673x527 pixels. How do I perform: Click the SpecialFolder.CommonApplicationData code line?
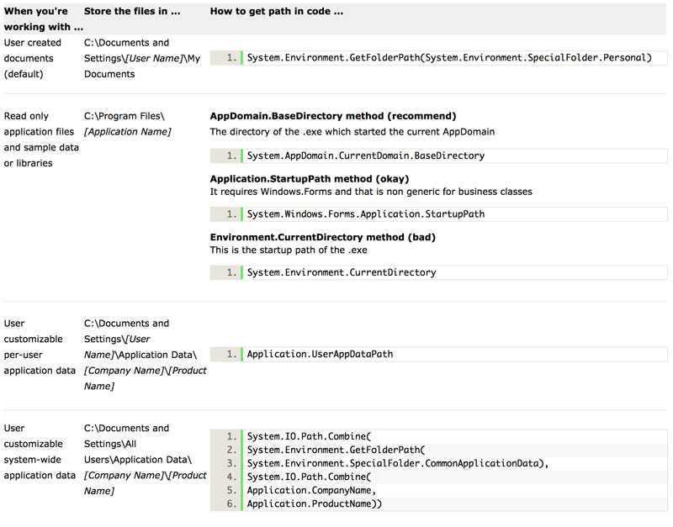pyautogui.click(x=397, y=463)
